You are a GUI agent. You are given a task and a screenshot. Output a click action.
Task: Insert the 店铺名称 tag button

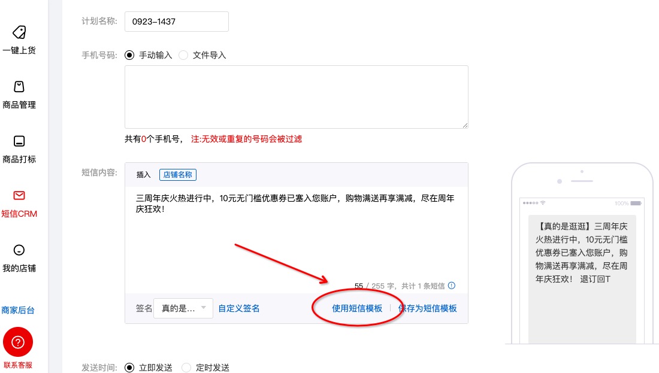click(178, 175)
